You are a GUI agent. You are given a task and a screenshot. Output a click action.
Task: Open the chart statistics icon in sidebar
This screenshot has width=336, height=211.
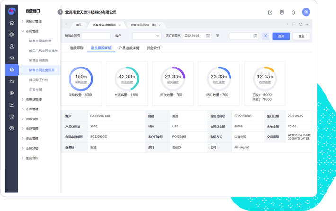tap(12, 105)
